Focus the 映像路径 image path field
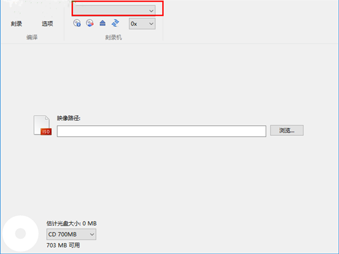The image size is (339, 254). (161, 131)
